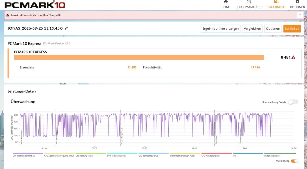Open the Home tab icon

(x=226, y=2)
